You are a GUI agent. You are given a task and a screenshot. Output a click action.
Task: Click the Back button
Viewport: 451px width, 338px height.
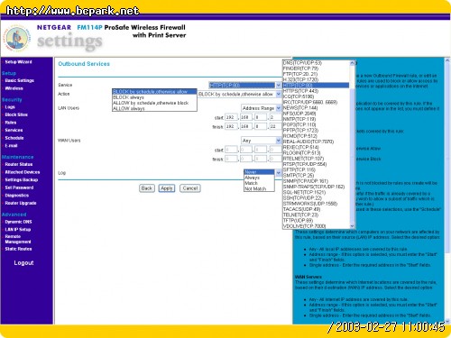pyautogui.click(x=147, y=188)
